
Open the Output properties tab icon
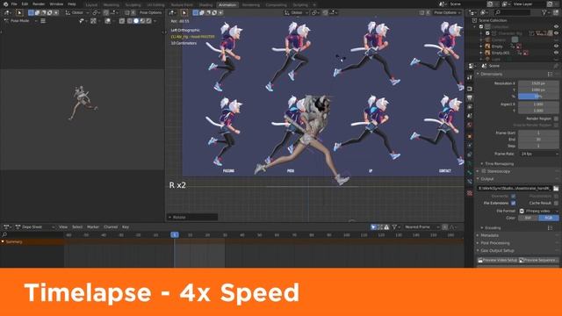pyautogui.click(x=470, y=97)
